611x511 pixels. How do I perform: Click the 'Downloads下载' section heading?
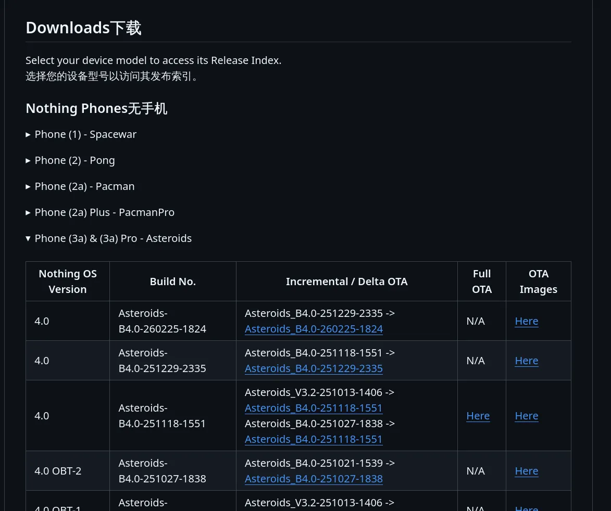point(83,28)
